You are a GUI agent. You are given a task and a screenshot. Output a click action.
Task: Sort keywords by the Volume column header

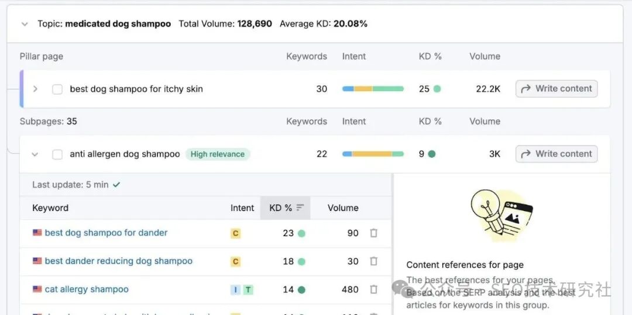343,207
